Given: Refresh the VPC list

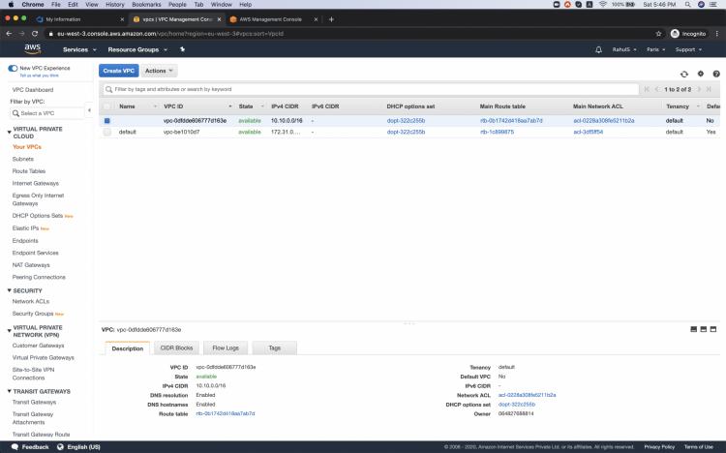Looking at the screenshot, I should 683,72.
